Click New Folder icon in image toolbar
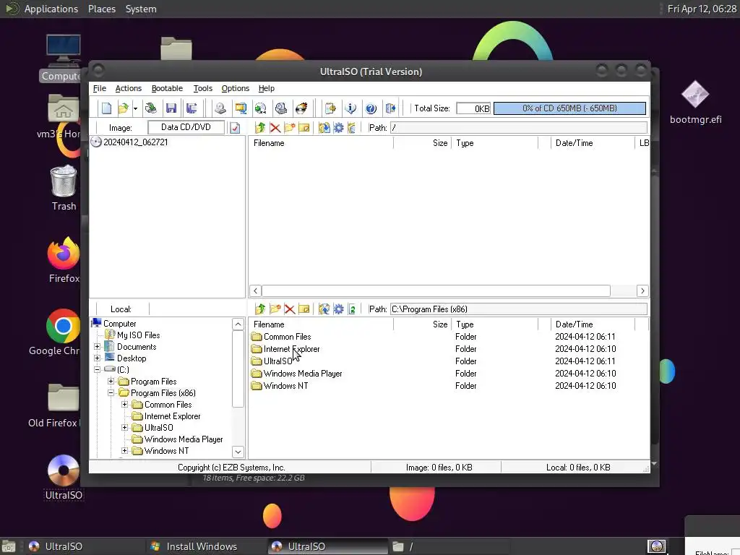This screenshot has width=740, height=555. tap(290, 127)
